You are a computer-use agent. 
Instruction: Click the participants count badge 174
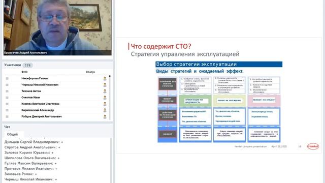click(x=28, y=66)
